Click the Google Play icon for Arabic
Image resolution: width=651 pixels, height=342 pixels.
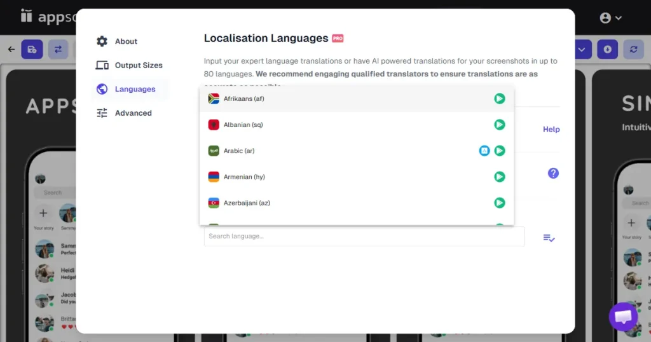500,151
